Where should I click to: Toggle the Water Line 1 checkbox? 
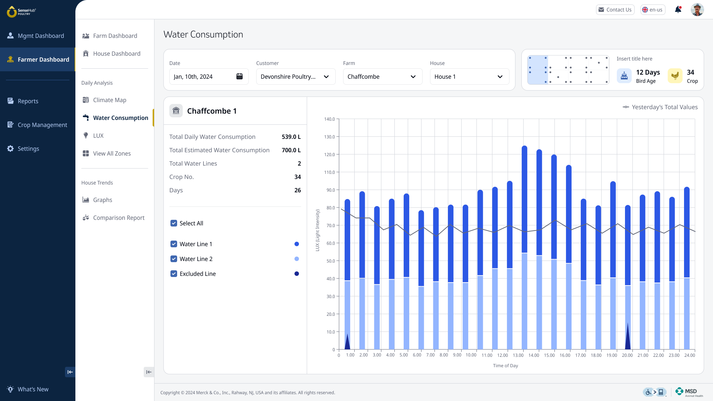(x=174, y=244)
